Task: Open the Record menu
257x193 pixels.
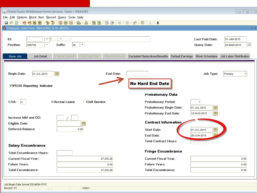Action: point(51,17)
